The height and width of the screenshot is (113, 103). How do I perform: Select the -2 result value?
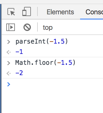(19, 73)
